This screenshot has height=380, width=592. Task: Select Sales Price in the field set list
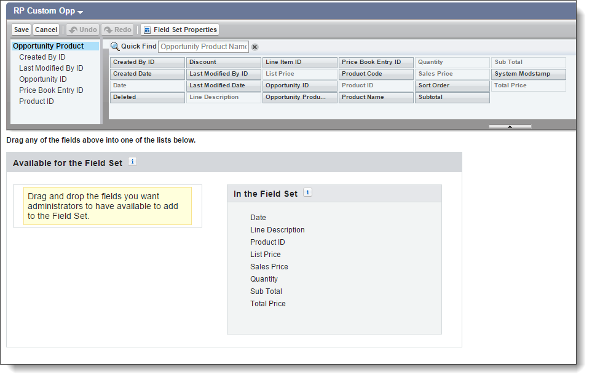[269, 267]
